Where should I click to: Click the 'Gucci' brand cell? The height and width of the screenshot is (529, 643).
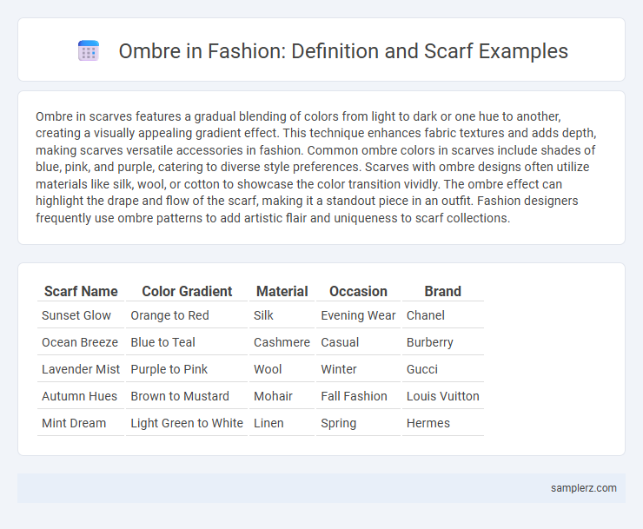(x=443, y=369)
